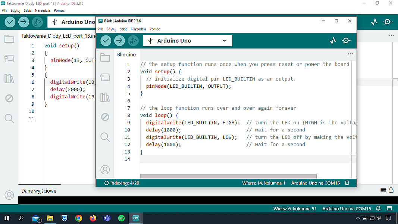Open Narzędzia menu in Blink window

click(138, 29)
